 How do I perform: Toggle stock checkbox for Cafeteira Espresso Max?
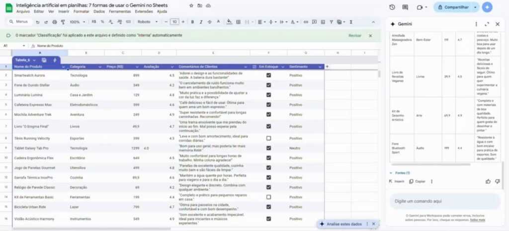click(268, 105)
